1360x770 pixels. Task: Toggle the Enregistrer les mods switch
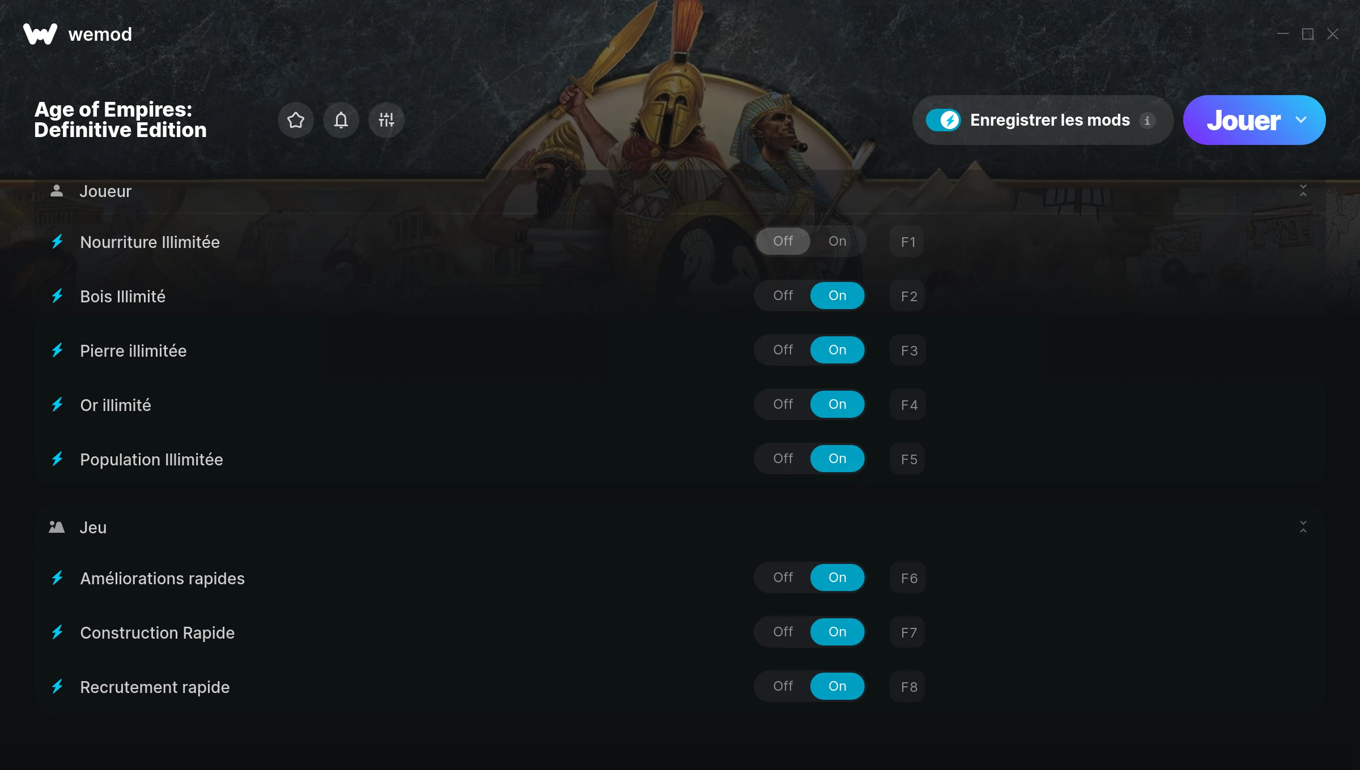[x=943, y=120]
